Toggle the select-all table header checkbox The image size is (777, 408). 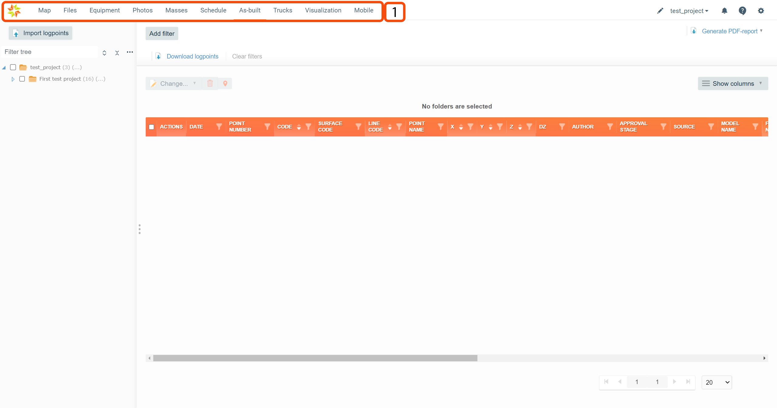tap(151, 127)
